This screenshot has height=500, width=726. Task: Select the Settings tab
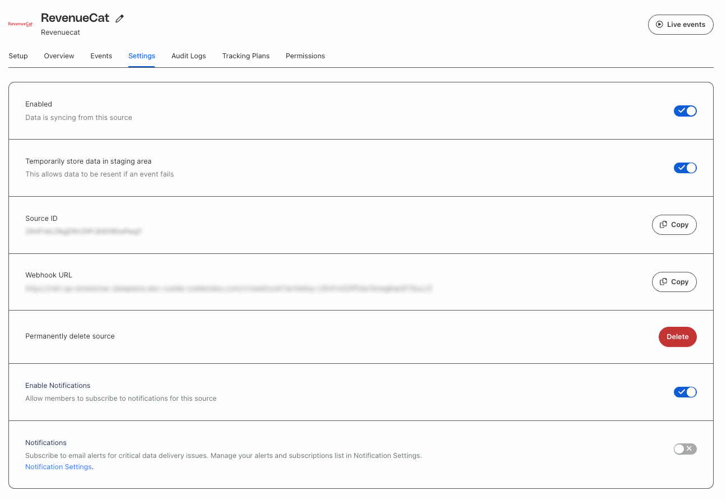point(142,56)
